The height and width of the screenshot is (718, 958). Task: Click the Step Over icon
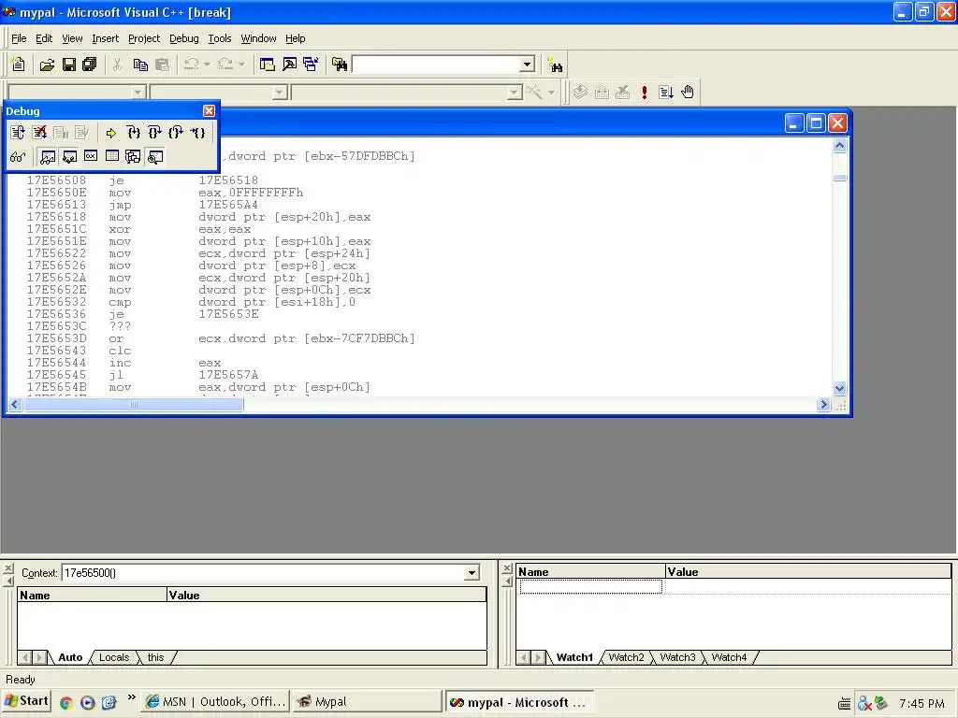coord(154,133)
